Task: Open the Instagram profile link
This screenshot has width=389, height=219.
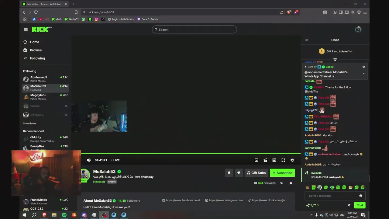Action: [x=225, y=200]
